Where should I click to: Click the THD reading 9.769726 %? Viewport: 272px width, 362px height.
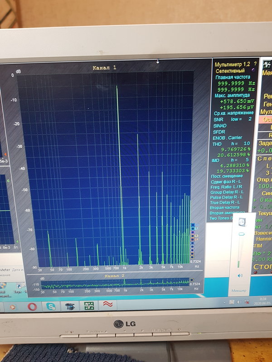[x=235, y=149]
